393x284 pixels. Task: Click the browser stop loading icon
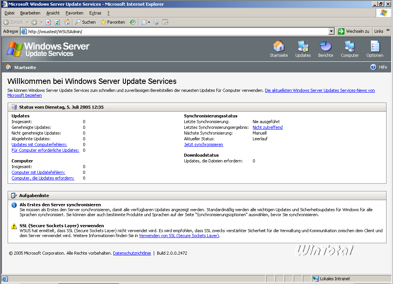(x=48, y=22)
